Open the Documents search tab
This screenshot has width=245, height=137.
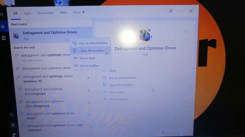pos(46,13)
